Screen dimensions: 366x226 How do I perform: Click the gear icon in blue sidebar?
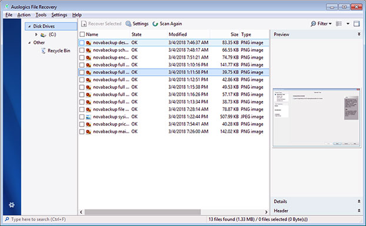click(12, 205)
